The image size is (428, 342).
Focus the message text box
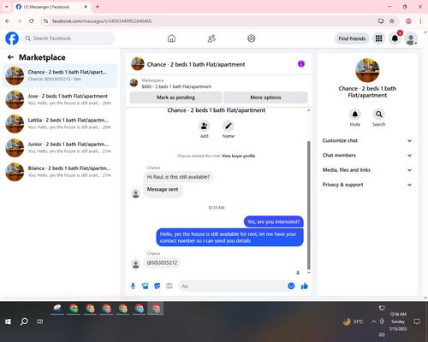click(233, 286)
